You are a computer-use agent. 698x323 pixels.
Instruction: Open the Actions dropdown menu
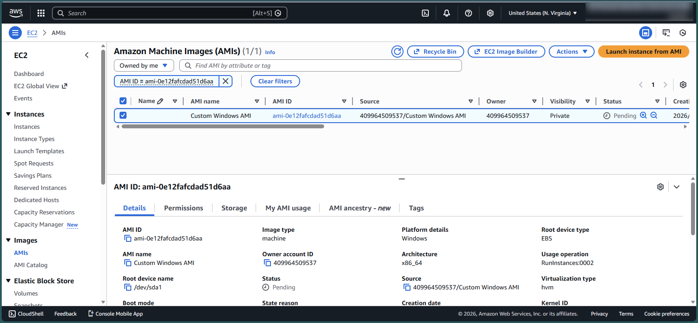[571, 52]
